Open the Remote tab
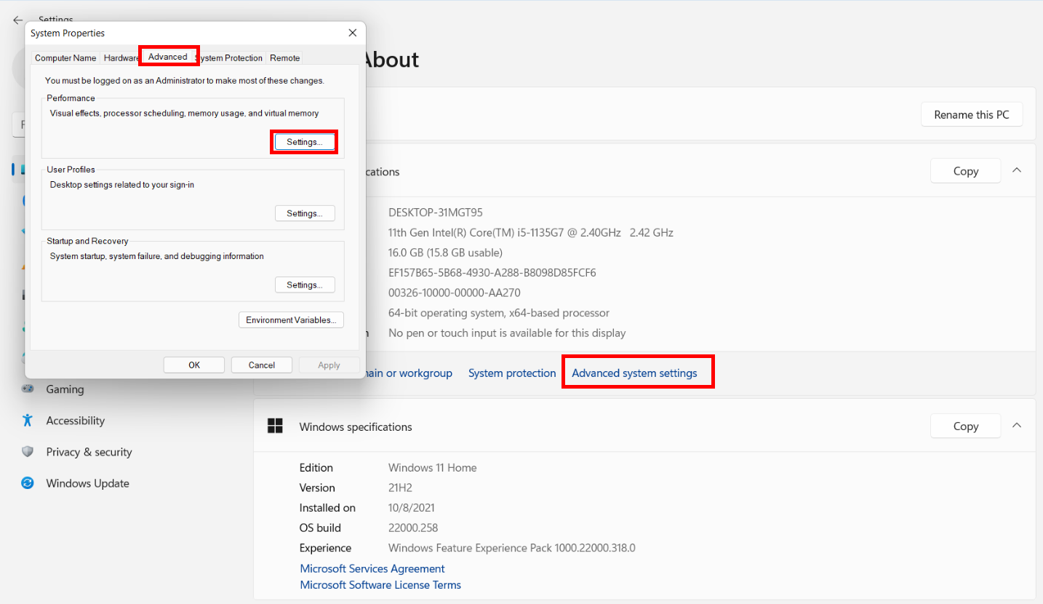This screenshot has width=1043, height=604. pyautogui.click(x=284, y=58)
